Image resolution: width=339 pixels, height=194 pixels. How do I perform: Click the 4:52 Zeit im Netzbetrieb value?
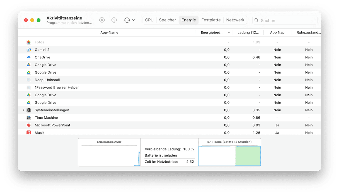point(190,162)
